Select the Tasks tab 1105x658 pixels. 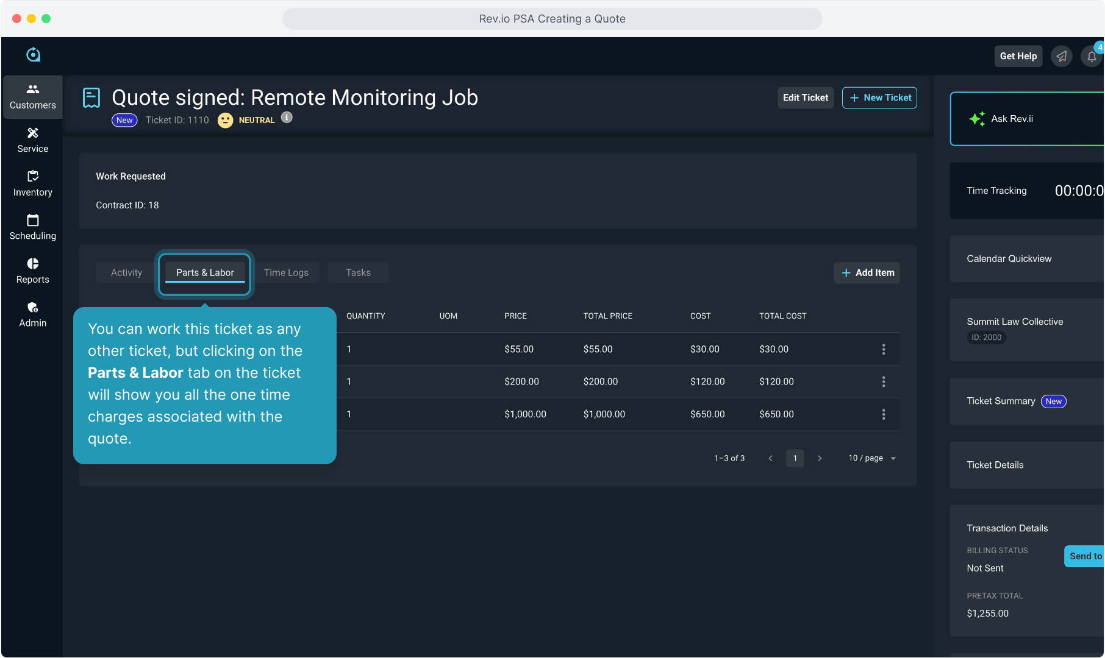coord(358,273)
